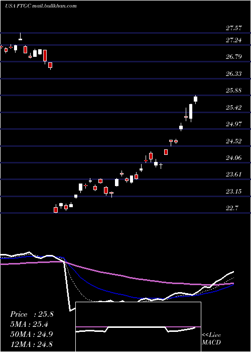Click the lowest red candlestick near 22.7
This screenshot has width=251, height=352.
(56, 209)
